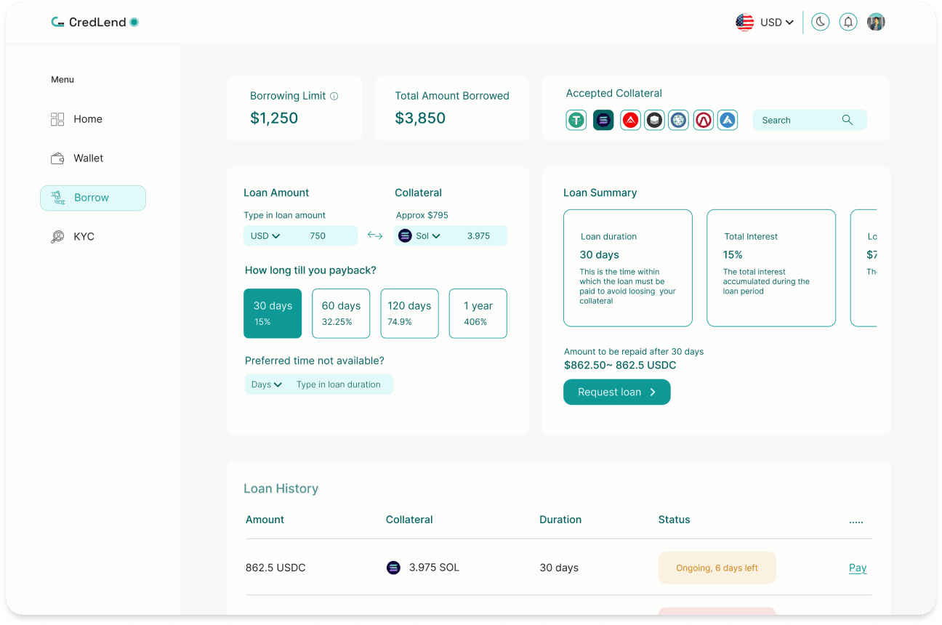Select the Tether collateral icon
The height and width of the screenshot is (625, 942).
tap(576, 120)
